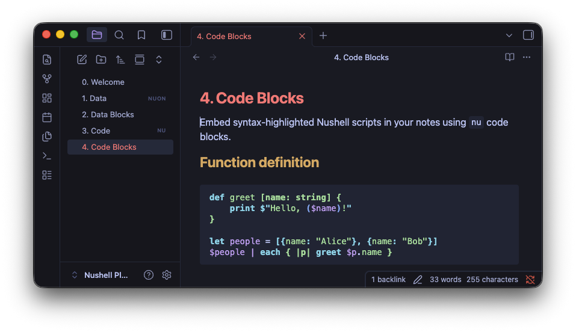Click the yellow macOS minimize button
This screenshot has width=576, height=332.
coord(60,34)
